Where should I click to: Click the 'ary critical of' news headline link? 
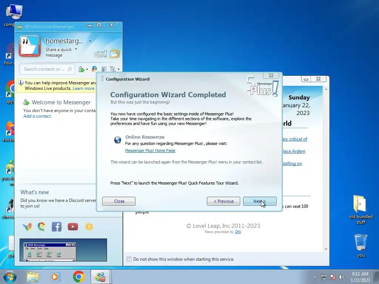coord(295,139)
